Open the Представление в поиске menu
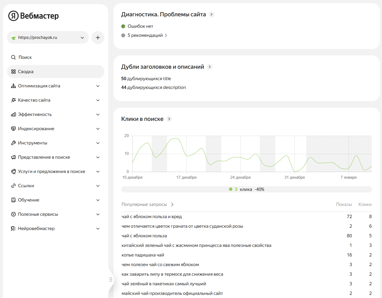The image size is (382, 298). click(44, 157)
